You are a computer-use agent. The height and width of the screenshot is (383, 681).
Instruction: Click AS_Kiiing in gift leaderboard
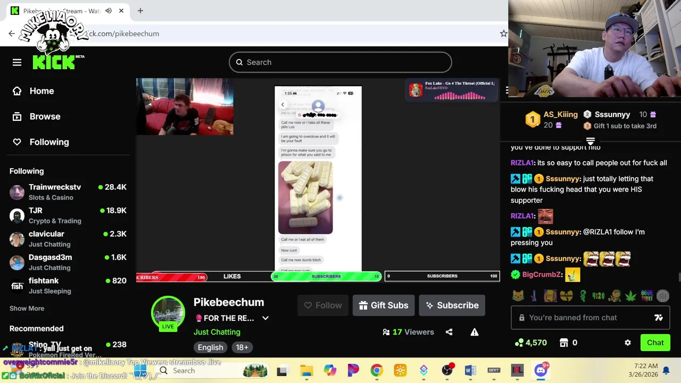point(560,114)
